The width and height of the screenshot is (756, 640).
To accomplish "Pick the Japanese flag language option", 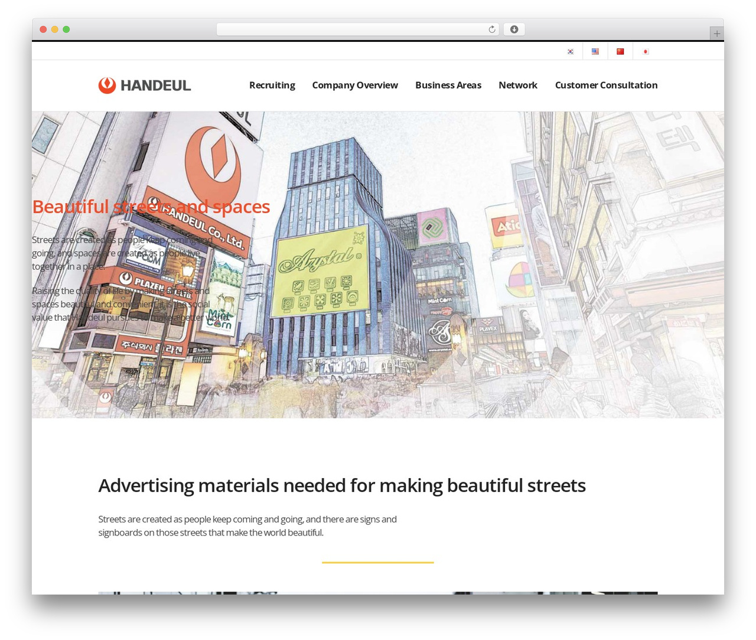I will (646, 51).
